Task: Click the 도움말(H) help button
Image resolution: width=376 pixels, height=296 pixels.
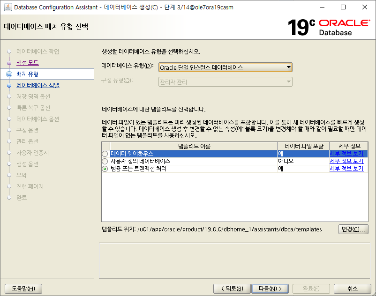Action: (x=23, y=289)
